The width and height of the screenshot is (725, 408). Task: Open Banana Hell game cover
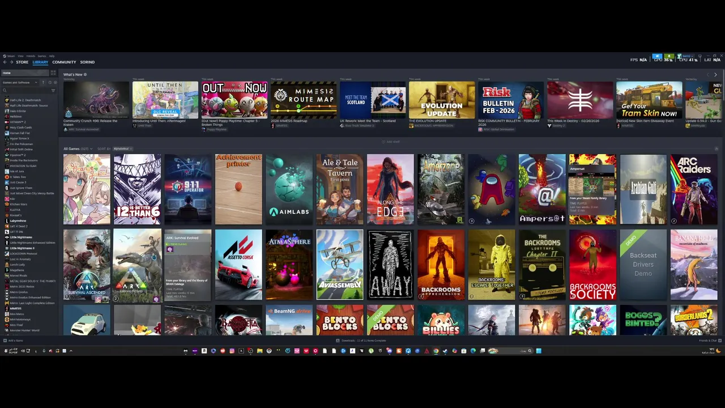pyautogui.click(x=694, y=265)
